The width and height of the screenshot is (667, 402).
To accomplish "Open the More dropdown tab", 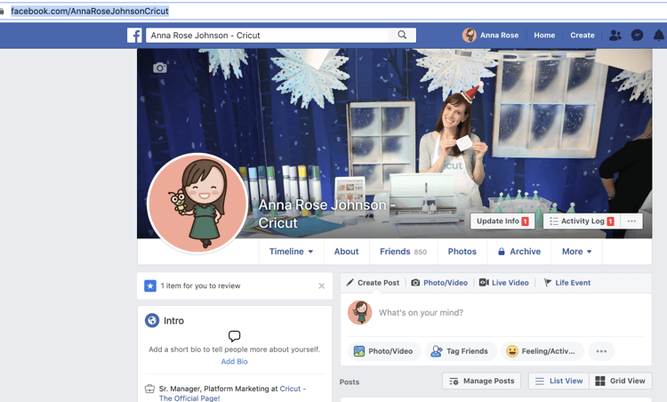I will coord(577,252).
